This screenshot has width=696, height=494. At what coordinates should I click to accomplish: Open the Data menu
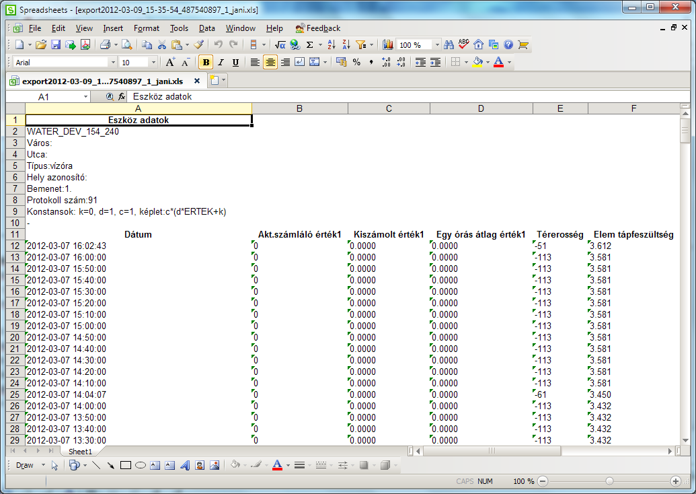pos(207,28)
